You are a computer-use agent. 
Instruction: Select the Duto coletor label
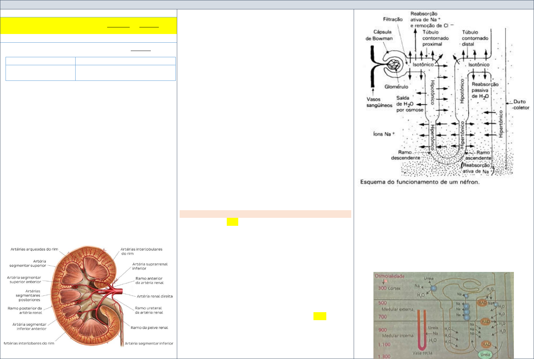pyautogui.click(x=521, y=104)
